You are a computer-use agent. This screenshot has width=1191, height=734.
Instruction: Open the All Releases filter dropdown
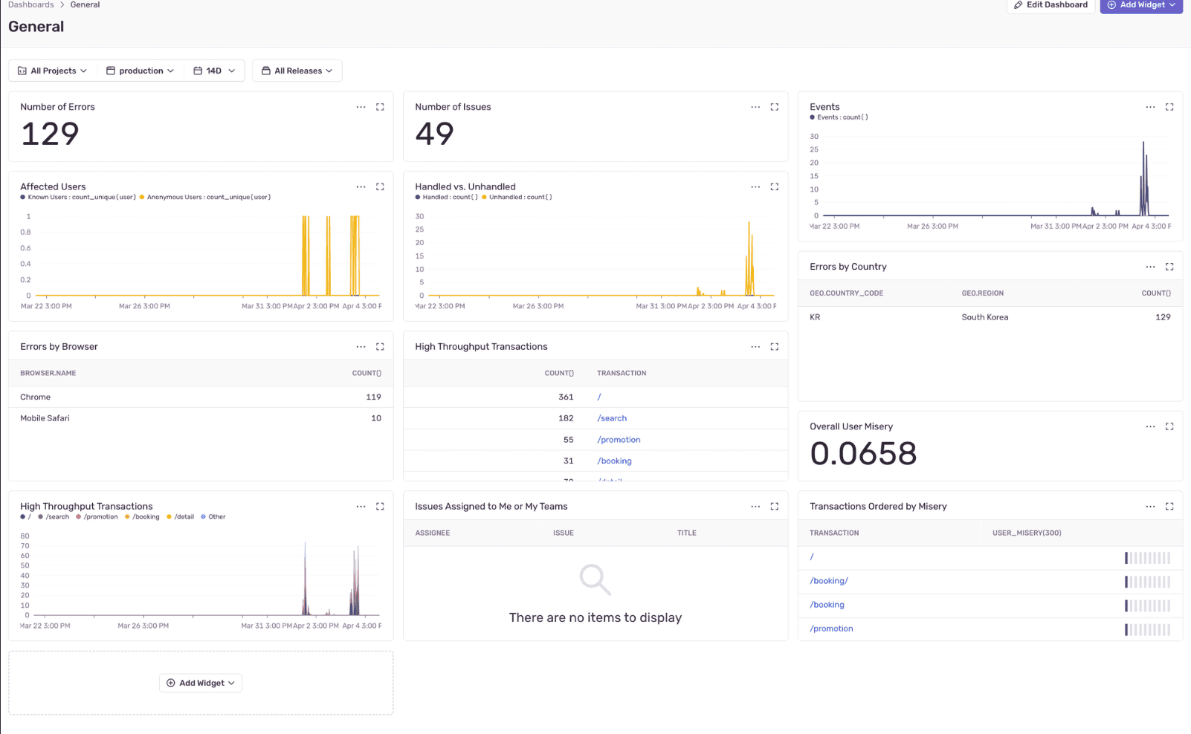tap(297, 71)
